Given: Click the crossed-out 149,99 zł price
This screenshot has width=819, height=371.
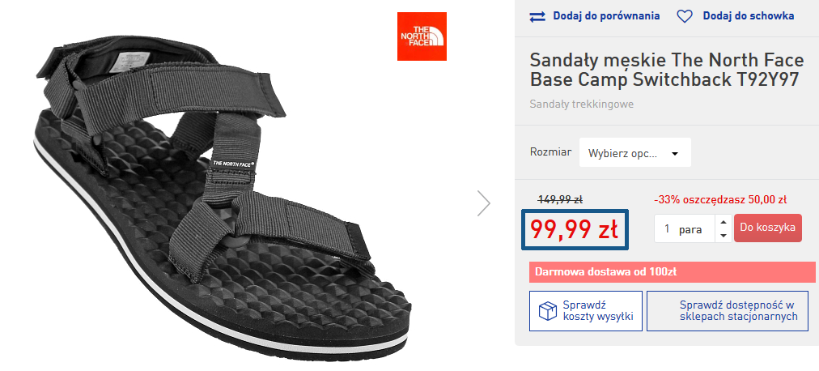Looking at the screenshot, I should (560, 199).
